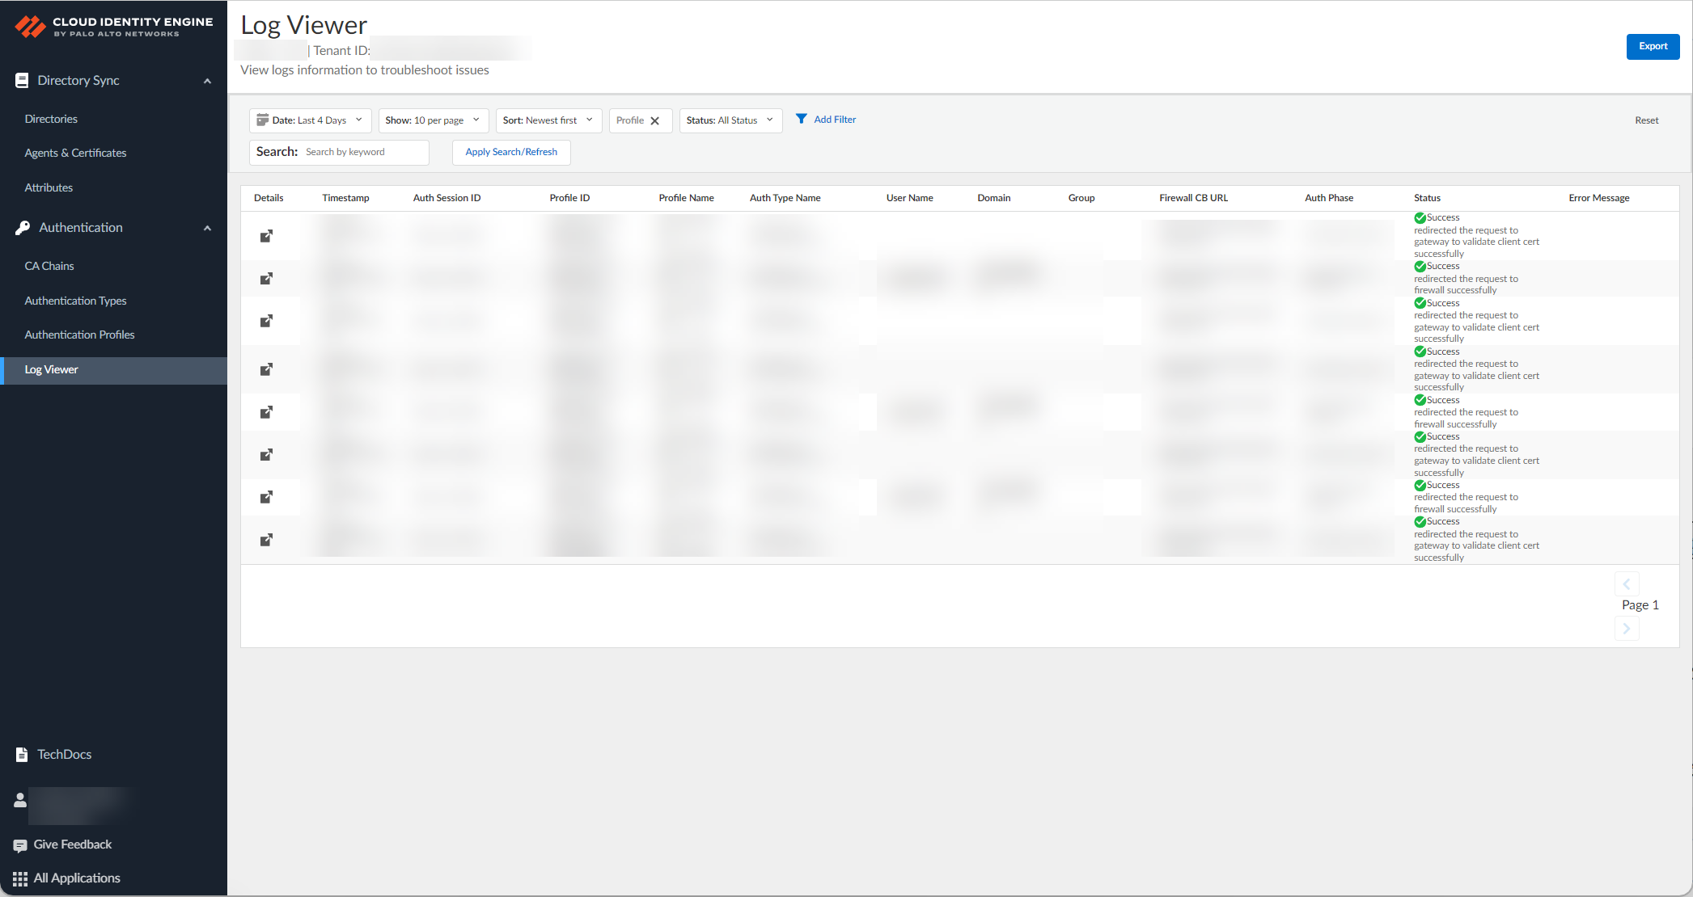1693x897 pixels.
Task: Click the Authentication lock icon in sidebar
Action: [x=22, y=227]
